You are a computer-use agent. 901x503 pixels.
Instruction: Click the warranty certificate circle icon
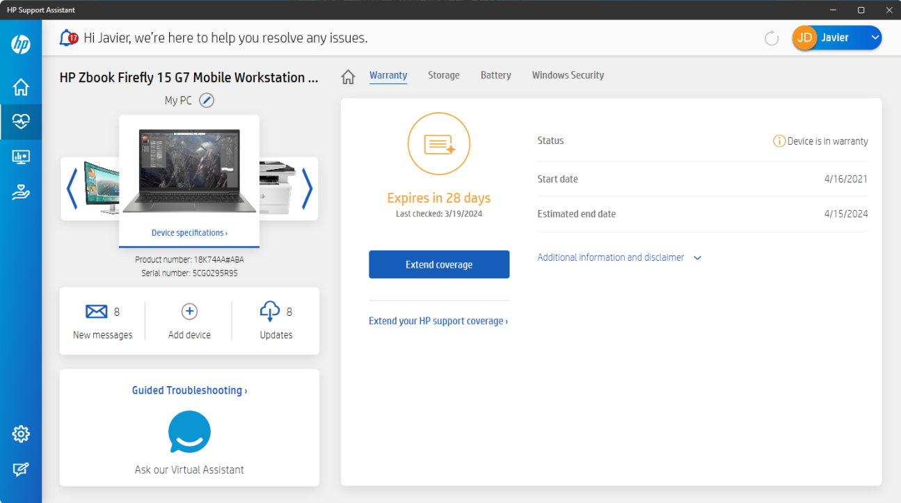pyautogui.click(x=439, y=144)
